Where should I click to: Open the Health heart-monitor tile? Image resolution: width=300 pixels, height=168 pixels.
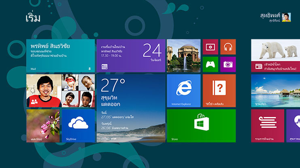(x=293, y=125)
